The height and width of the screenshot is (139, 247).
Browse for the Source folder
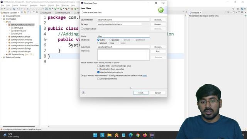point(158,20)
